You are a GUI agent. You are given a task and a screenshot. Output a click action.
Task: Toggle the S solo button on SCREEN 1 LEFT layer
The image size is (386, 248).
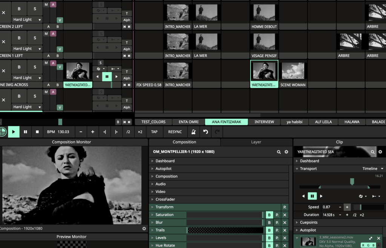click(x=35, y=38)
